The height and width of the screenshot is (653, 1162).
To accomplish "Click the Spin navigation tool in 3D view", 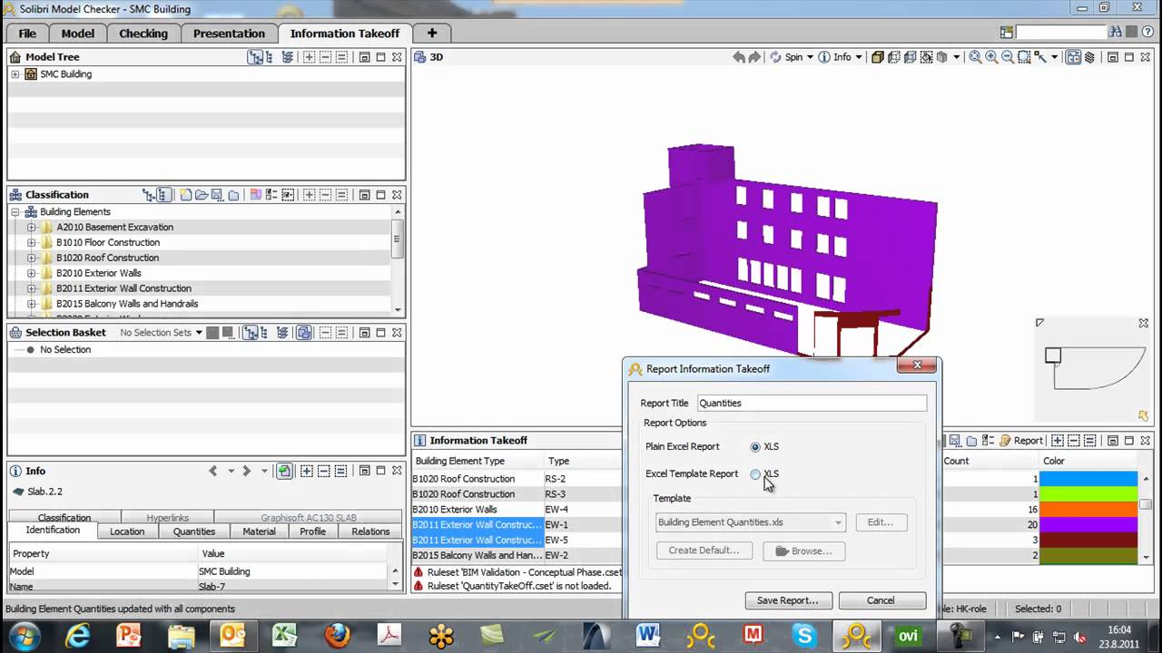I will point(787,57).
